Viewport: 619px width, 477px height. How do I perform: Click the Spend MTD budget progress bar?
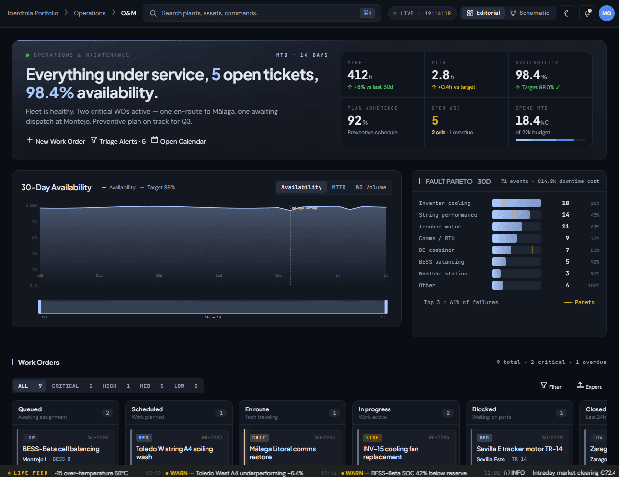(550, 140)
